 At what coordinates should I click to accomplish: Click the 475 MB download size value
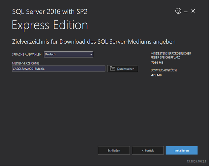coord(156,75)
